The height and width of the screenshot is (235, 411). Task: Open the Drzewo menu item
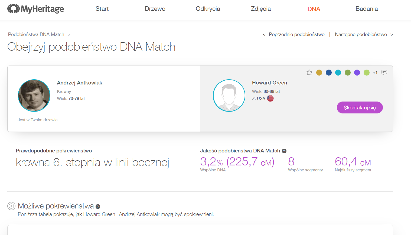tap(155, 9)
